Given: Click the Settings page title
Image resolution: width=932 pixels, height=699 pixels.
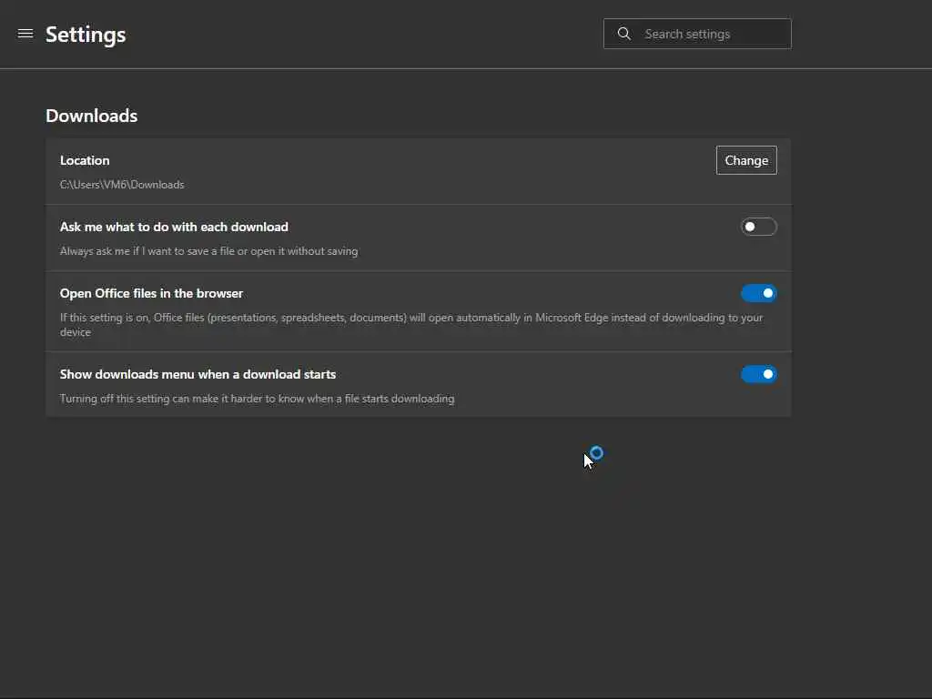Looking at the screenshot, I should click(86, 35).
